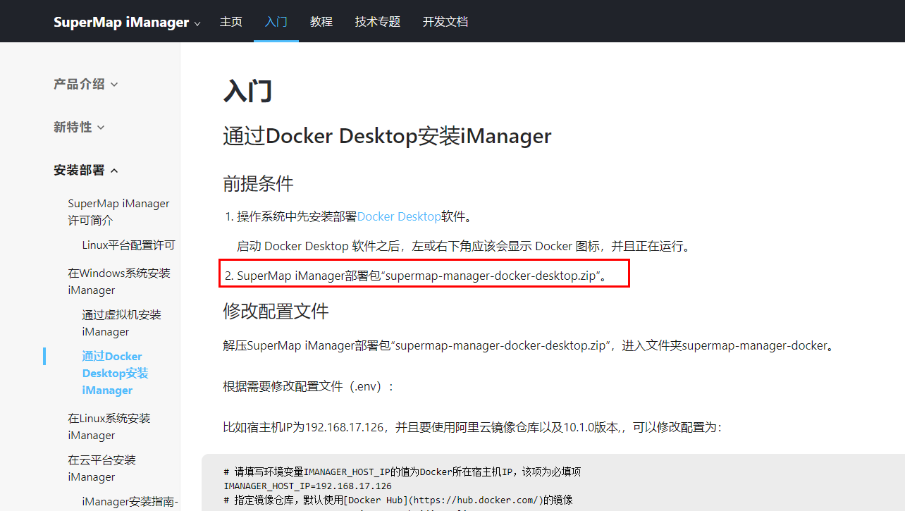Follow the Docker Desktop hyperlink
905x511 pixels.
coord(399,216)
